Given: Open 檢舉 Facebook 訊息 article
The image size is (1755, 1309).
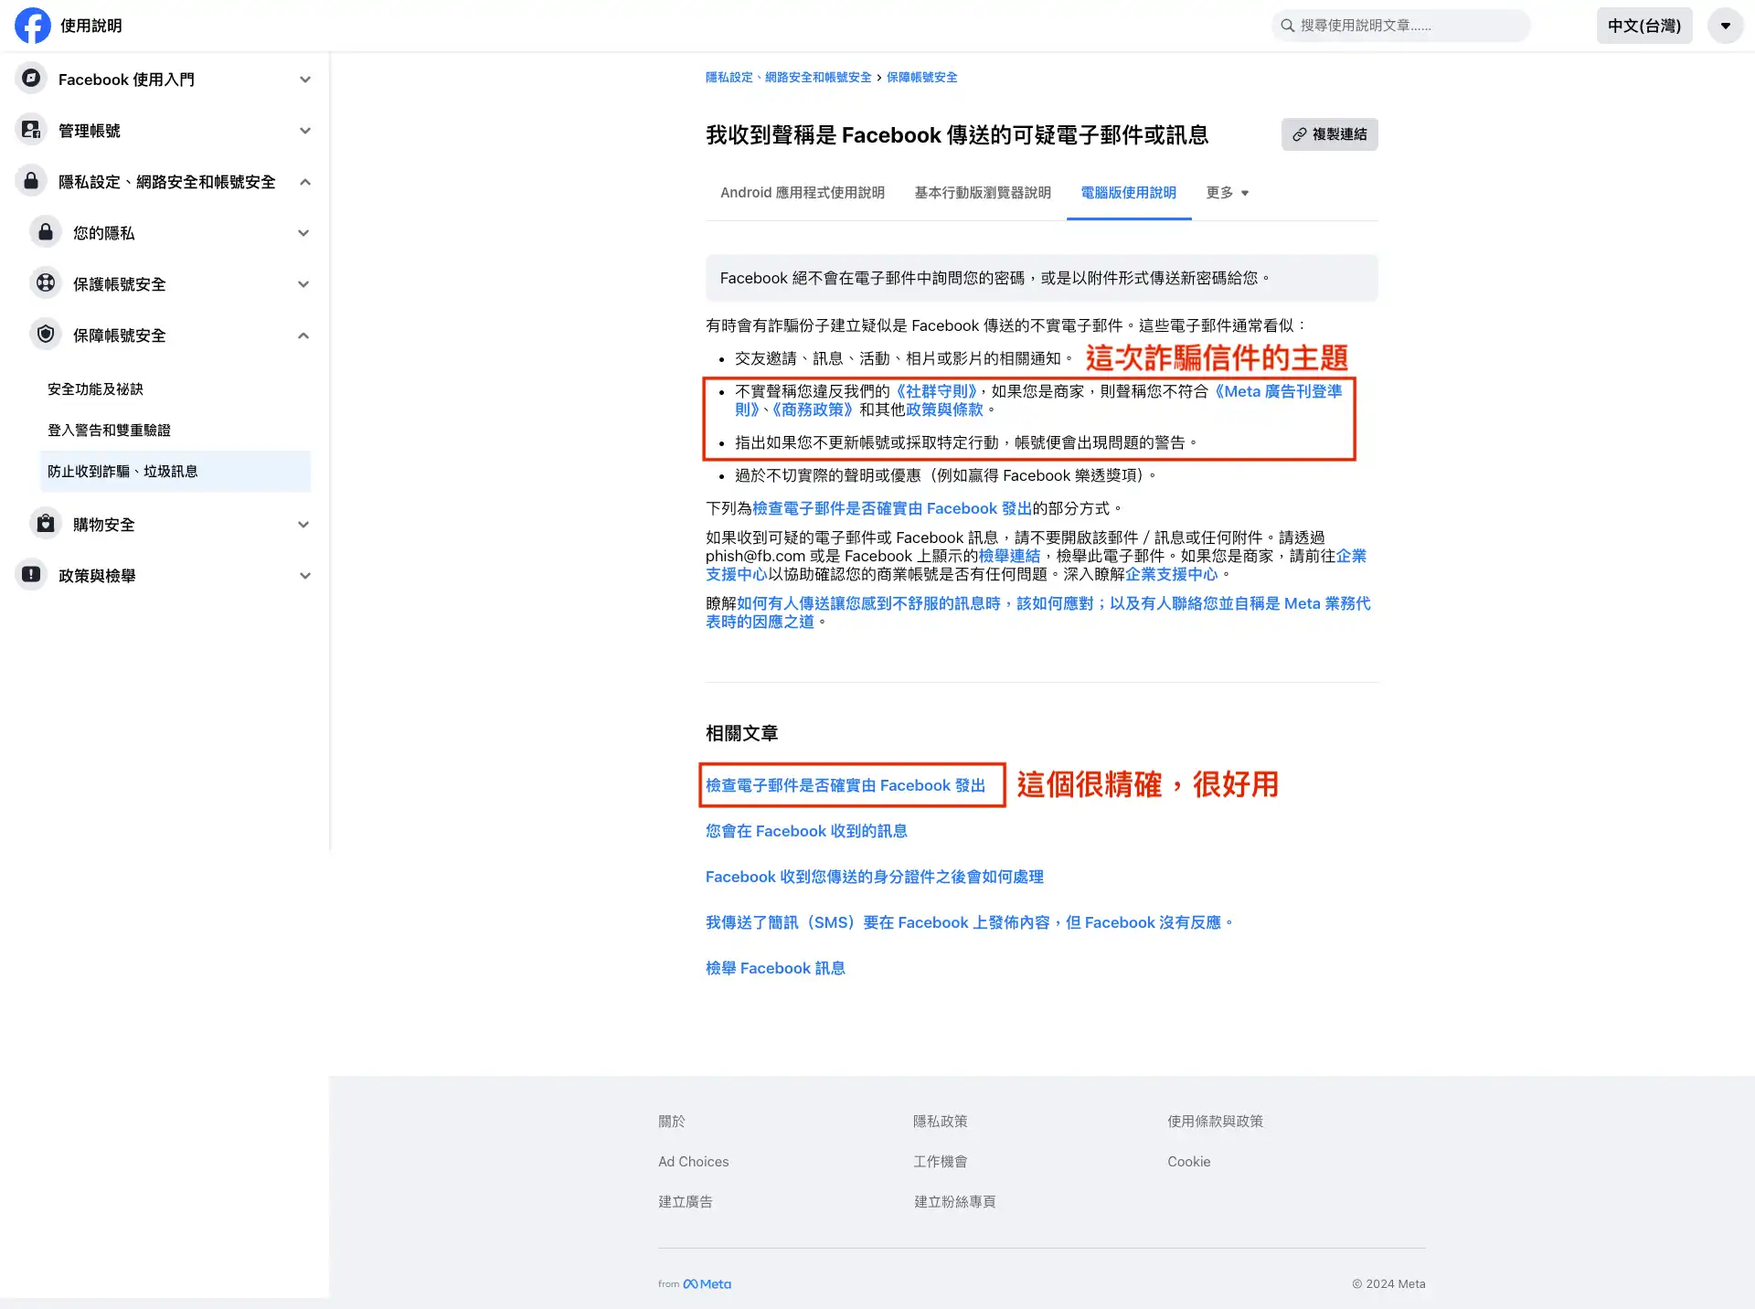Looking at the screenshot, I should click(x=775, y=968).
